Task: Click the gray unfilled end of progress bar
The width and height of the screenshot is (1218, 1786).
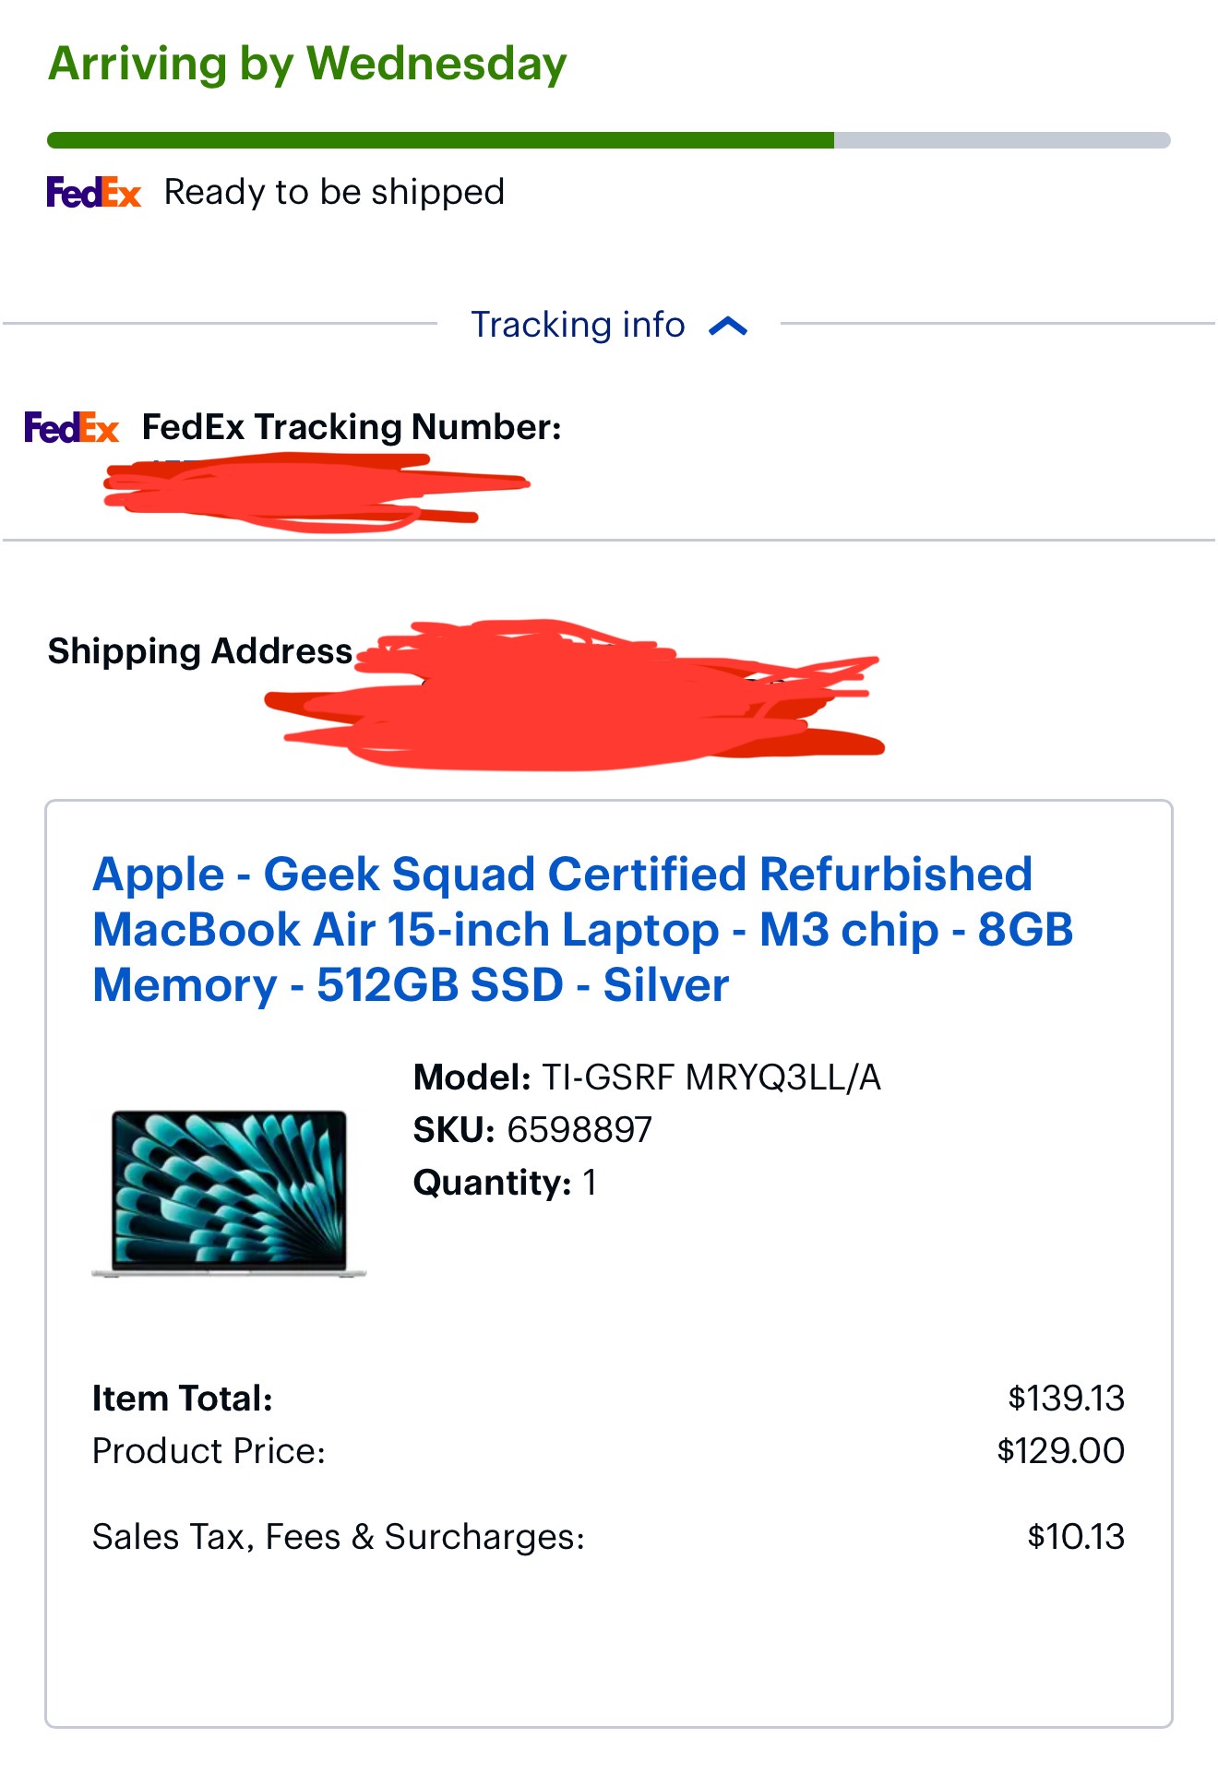Action: point(1002,140)
